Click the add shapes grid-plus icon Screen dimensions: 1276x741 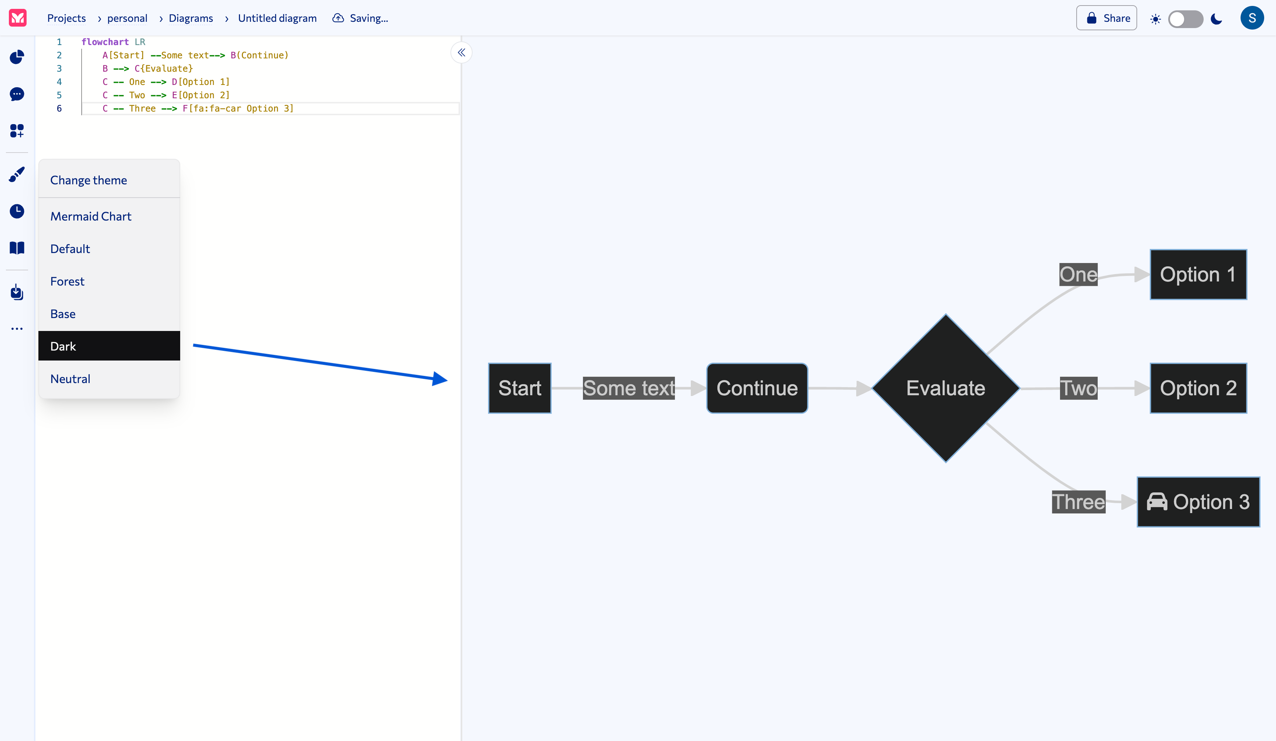[17, 131]
